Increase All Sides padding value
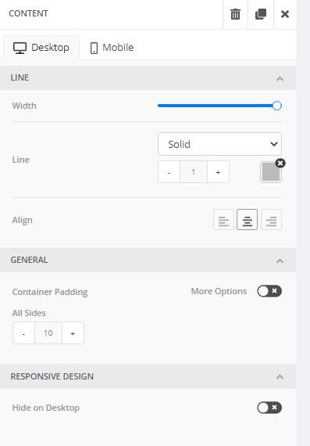Image resolution: width=310 pixels, height=446 pixels. pos(73,333)
